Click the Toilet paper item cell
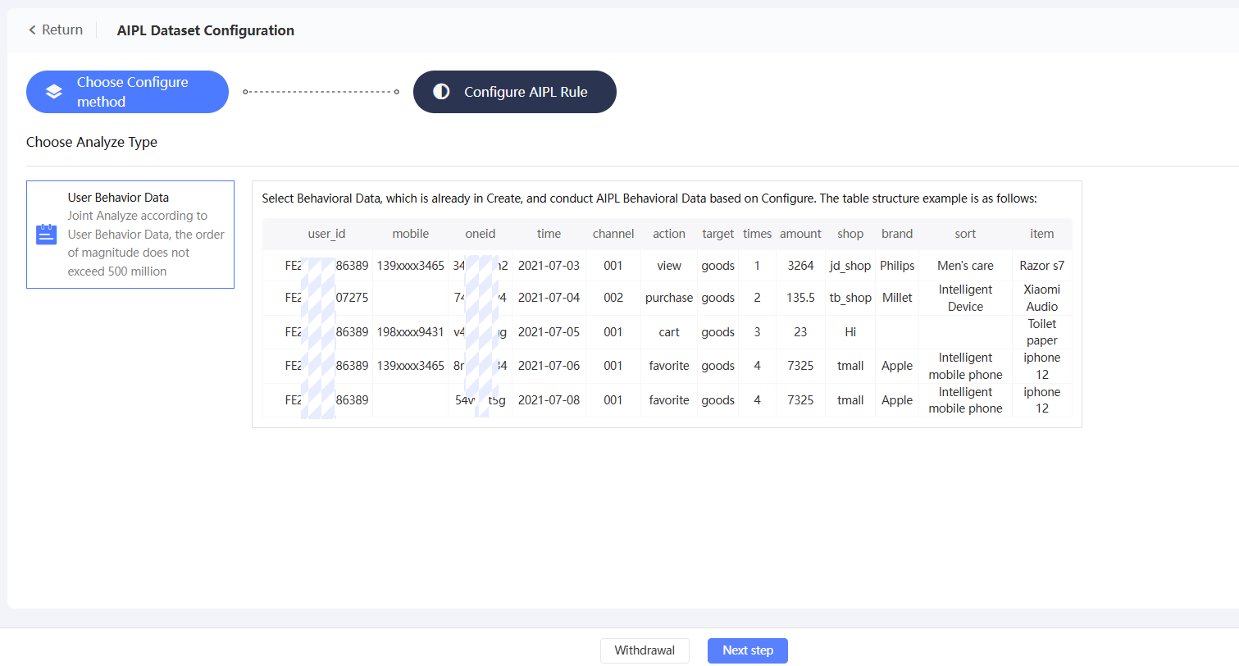Image resolution: width=1239 pixels, height=666 pixels. point(1042,332)
